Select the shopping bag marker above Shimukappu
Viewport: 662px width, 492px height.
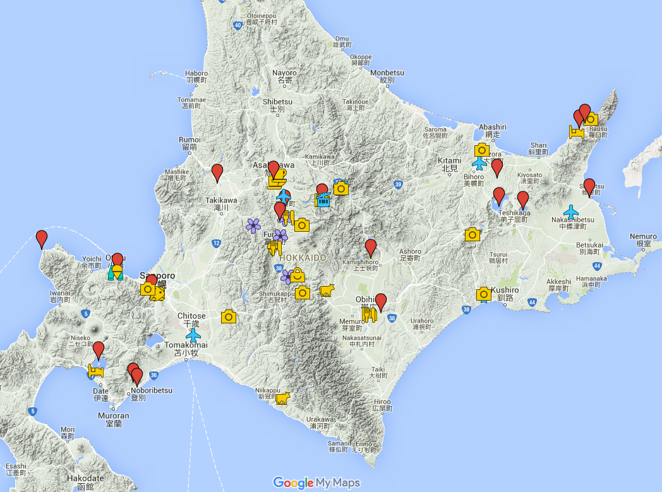(297, 275)
